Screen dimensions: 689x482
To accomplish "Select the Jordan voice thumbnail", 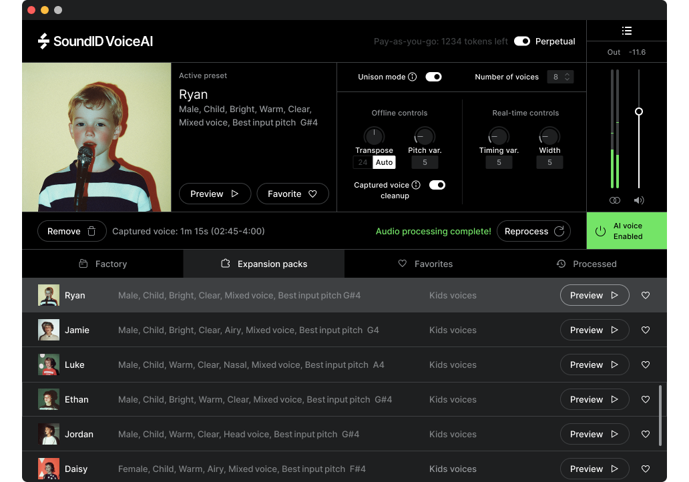I will 48,434.
